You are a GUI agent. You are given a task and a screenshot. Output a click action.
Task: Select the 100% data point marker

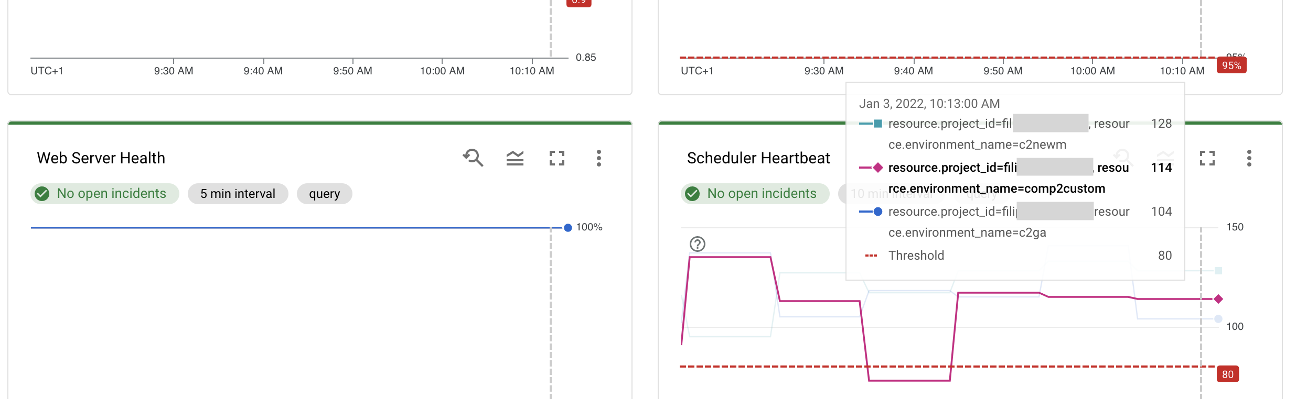click(567, 227)
